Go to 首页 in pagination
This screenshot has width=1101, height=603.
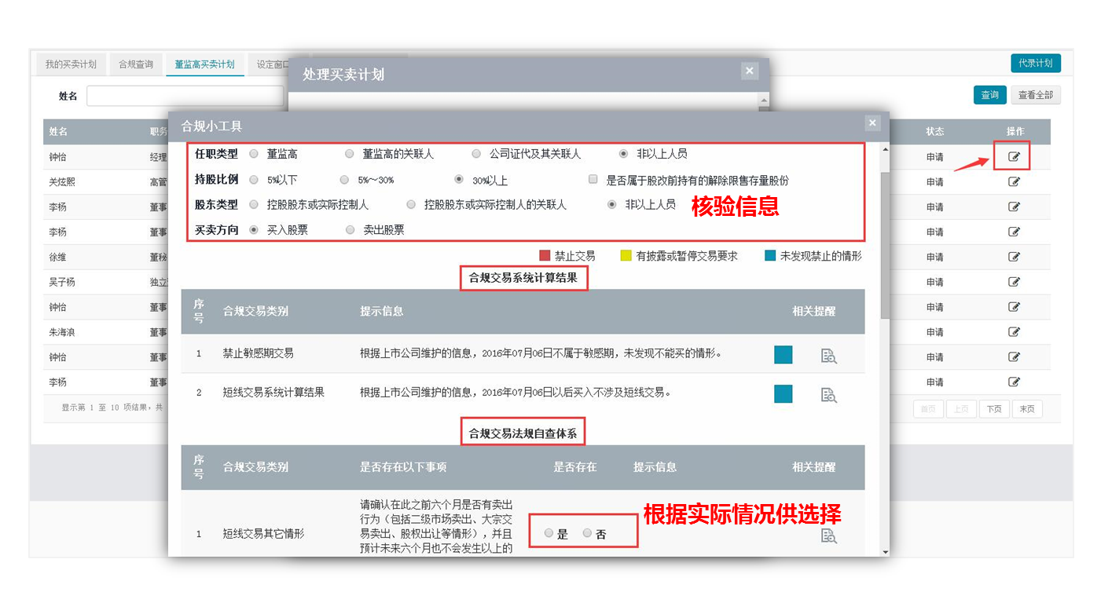tap(928, 409)
